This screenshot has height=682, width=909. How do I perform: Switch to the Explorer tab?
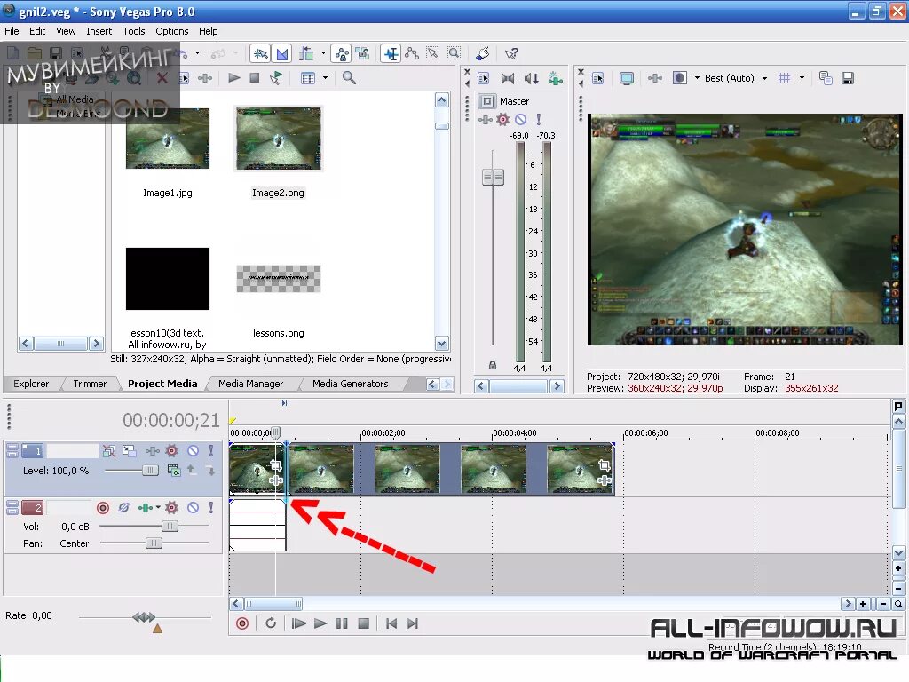pyautogui.click(x=31, y=384)
